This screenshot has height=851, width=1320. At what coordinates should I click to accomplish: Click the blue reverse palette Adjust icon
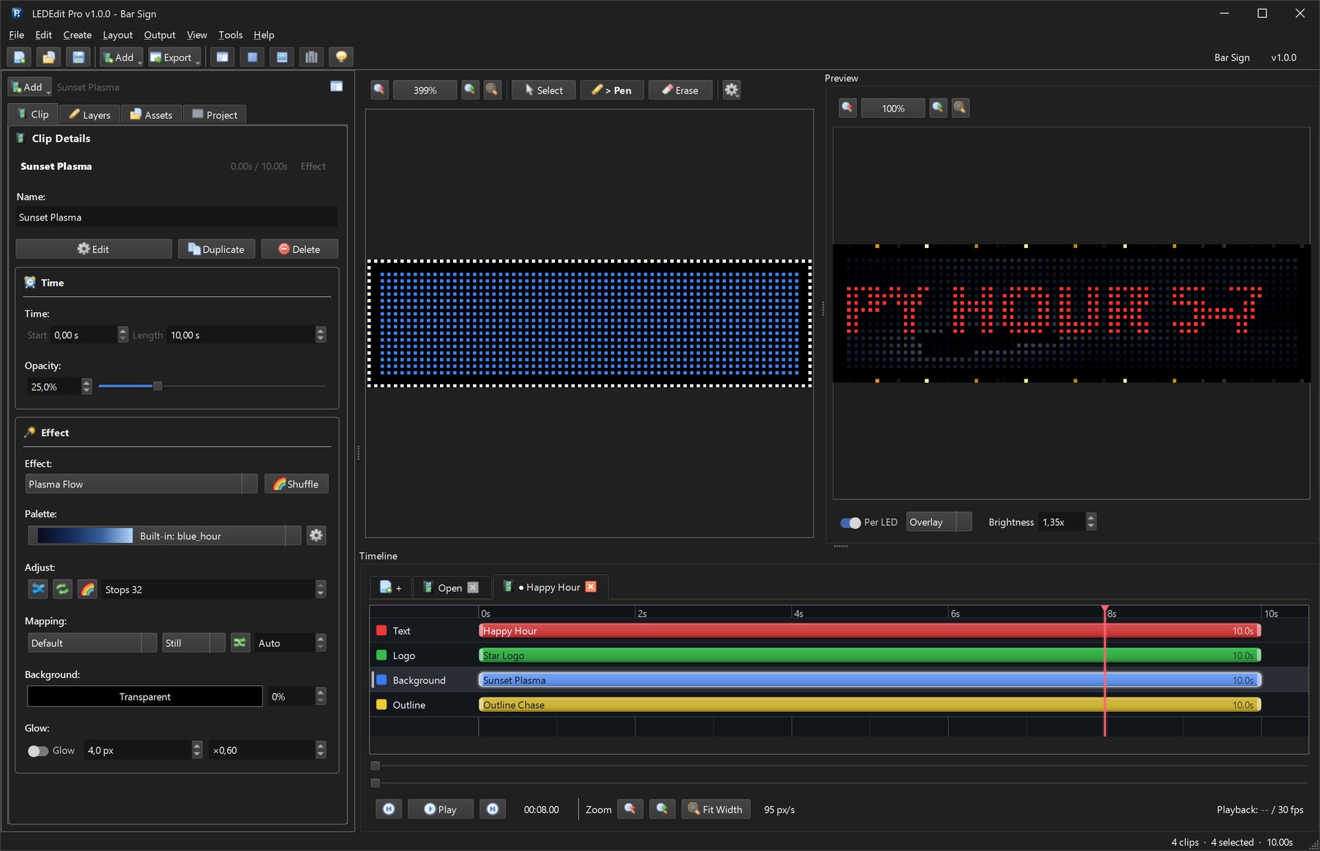coord(38,589)
